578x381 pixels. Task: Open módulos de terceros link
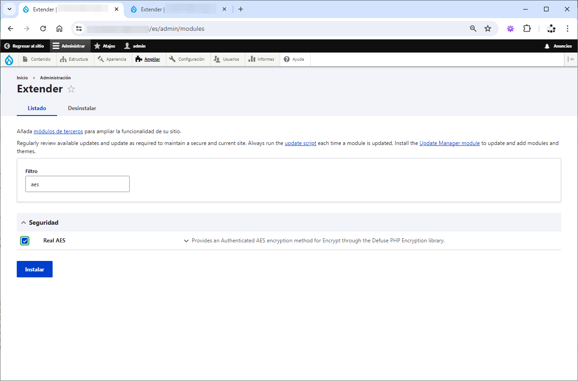tap(58, 131)
